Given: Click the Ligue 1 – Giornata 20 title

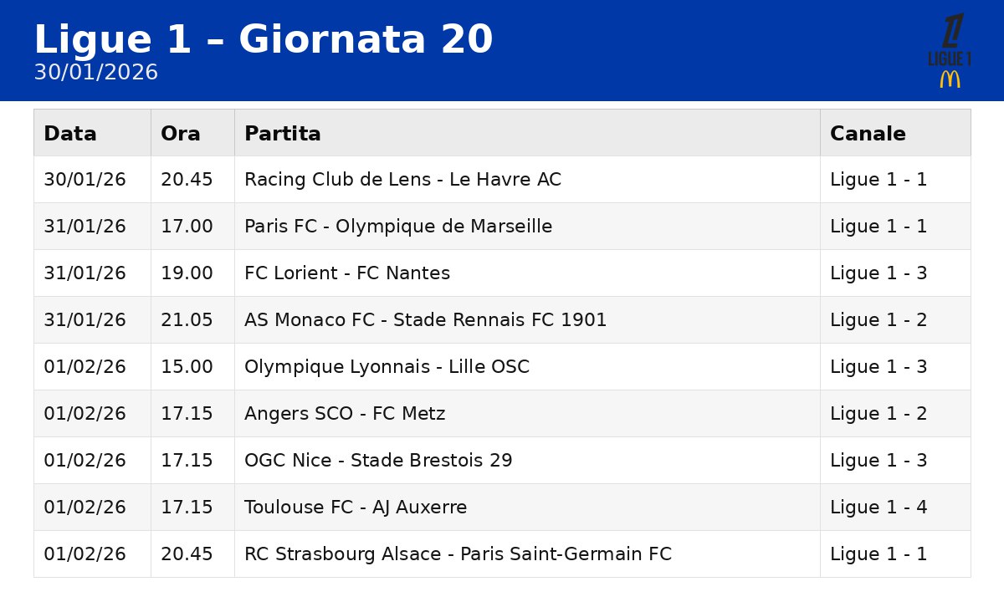Looking at the screenshot, I should point(264,40).
